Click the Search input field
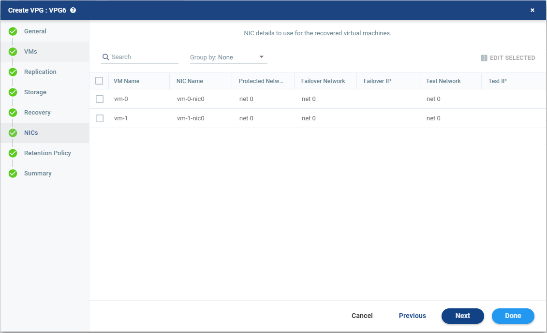Viewport: 547px width, 333px height. click(x=140, y=57)
